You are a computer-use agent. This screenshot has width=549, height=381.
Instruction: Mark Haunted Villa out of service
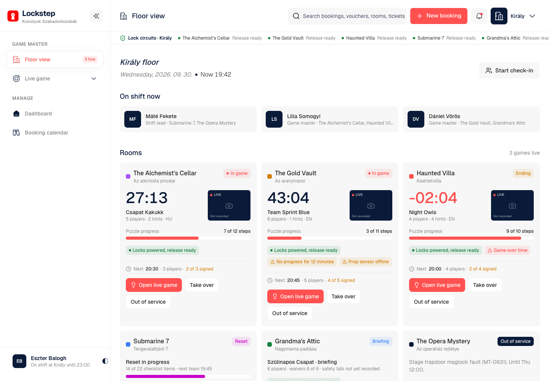[431, 302]
